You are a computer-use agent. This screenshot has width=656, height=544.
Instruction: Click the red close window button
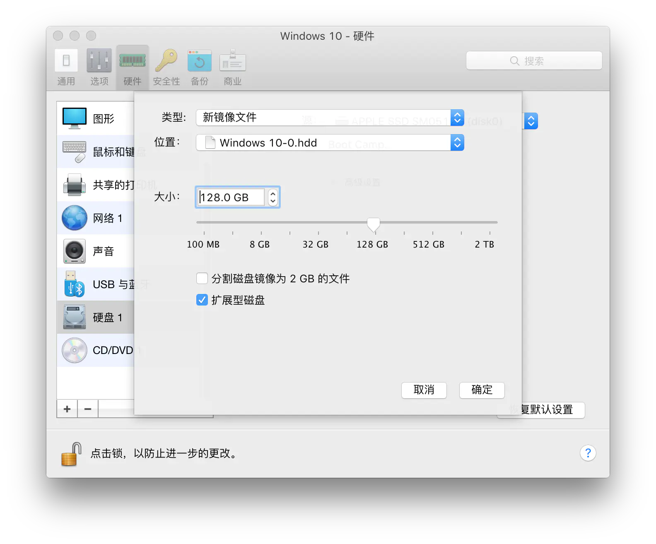(58, 36)
